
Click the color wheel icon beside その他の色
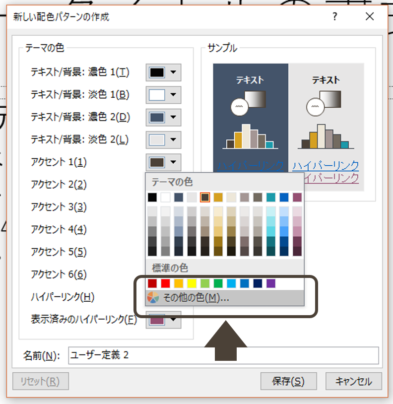pos(153,298)
